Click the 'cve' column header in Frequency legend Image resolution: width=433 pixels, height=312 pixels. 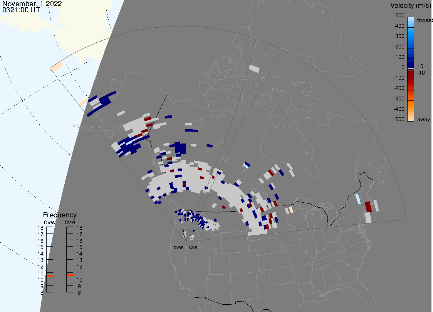pyautogui.click(x=70, y=222)
